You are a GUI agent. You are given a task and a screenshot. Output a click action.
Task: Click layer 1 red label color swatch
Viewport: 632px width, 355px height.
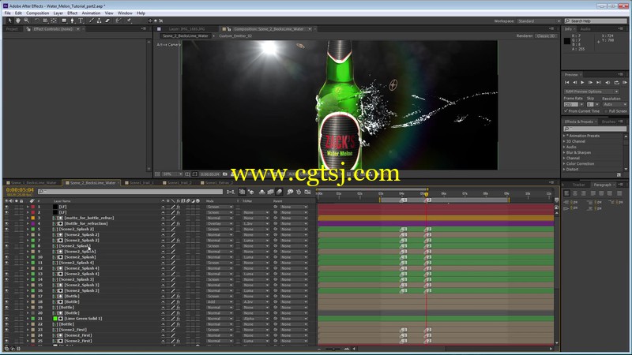click(33, 207)
